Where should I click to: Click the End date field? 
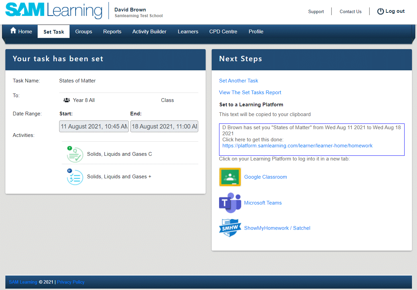click(x=164, y=126)
